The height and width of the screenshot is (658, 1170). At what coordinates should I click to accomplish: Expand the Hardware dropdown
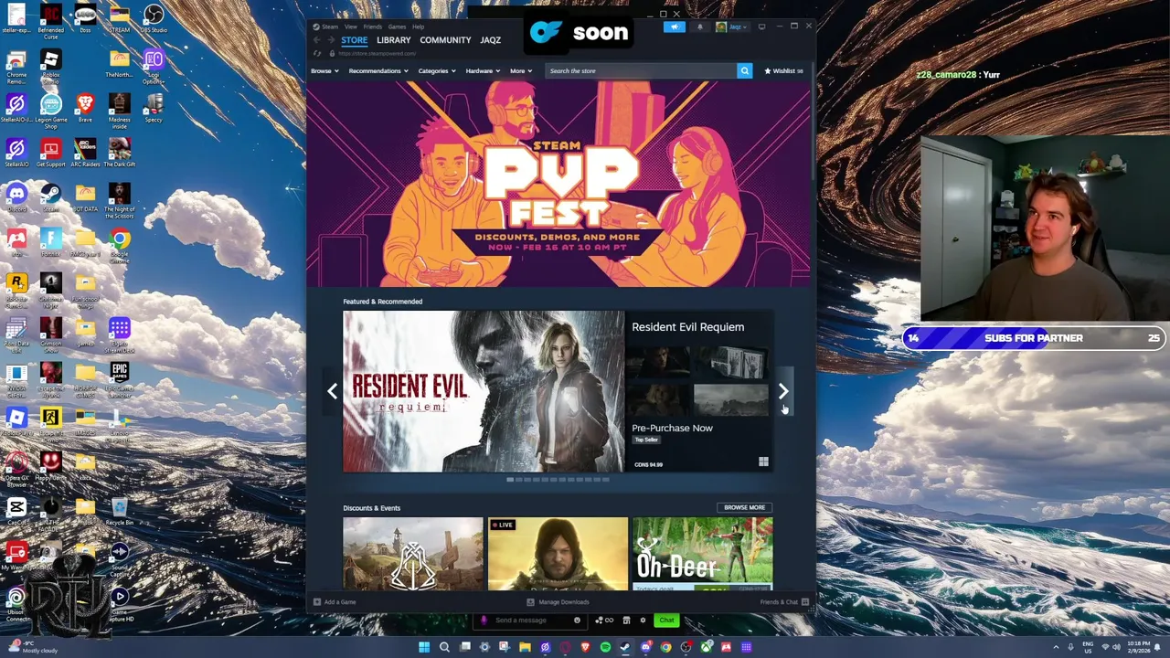pyautogui.click(x=483, y=71)
